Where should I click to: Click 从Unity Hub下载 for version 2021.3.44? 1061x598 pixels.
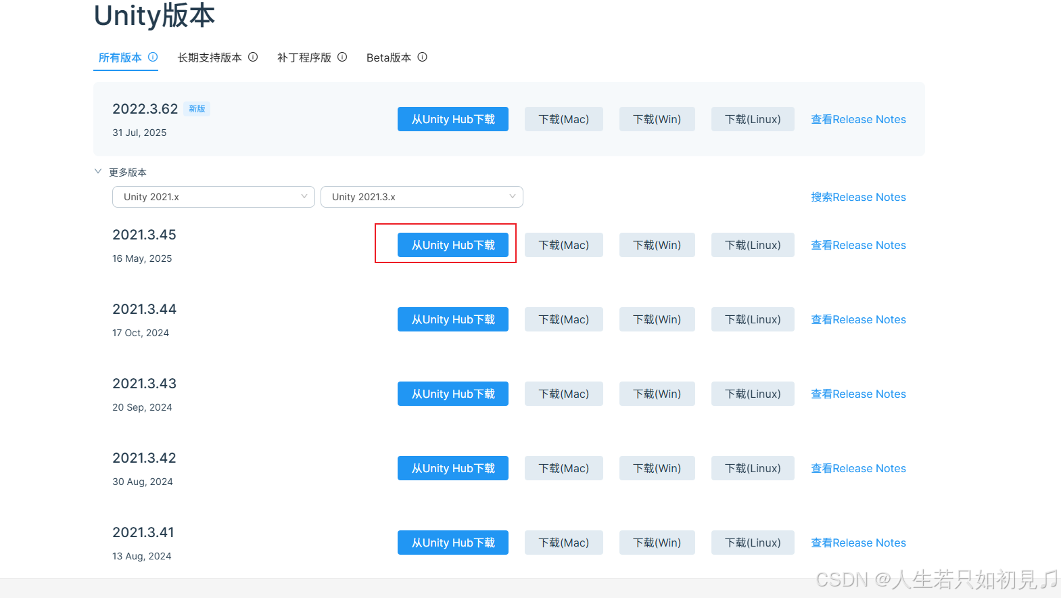[453, 319]
